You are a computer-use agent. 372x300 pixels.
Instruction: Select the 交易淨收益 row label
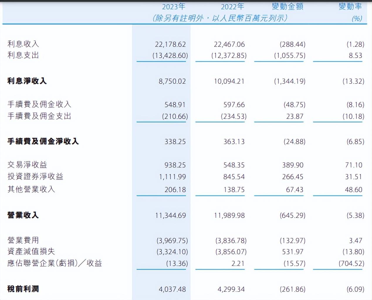[x=27, y=165]
